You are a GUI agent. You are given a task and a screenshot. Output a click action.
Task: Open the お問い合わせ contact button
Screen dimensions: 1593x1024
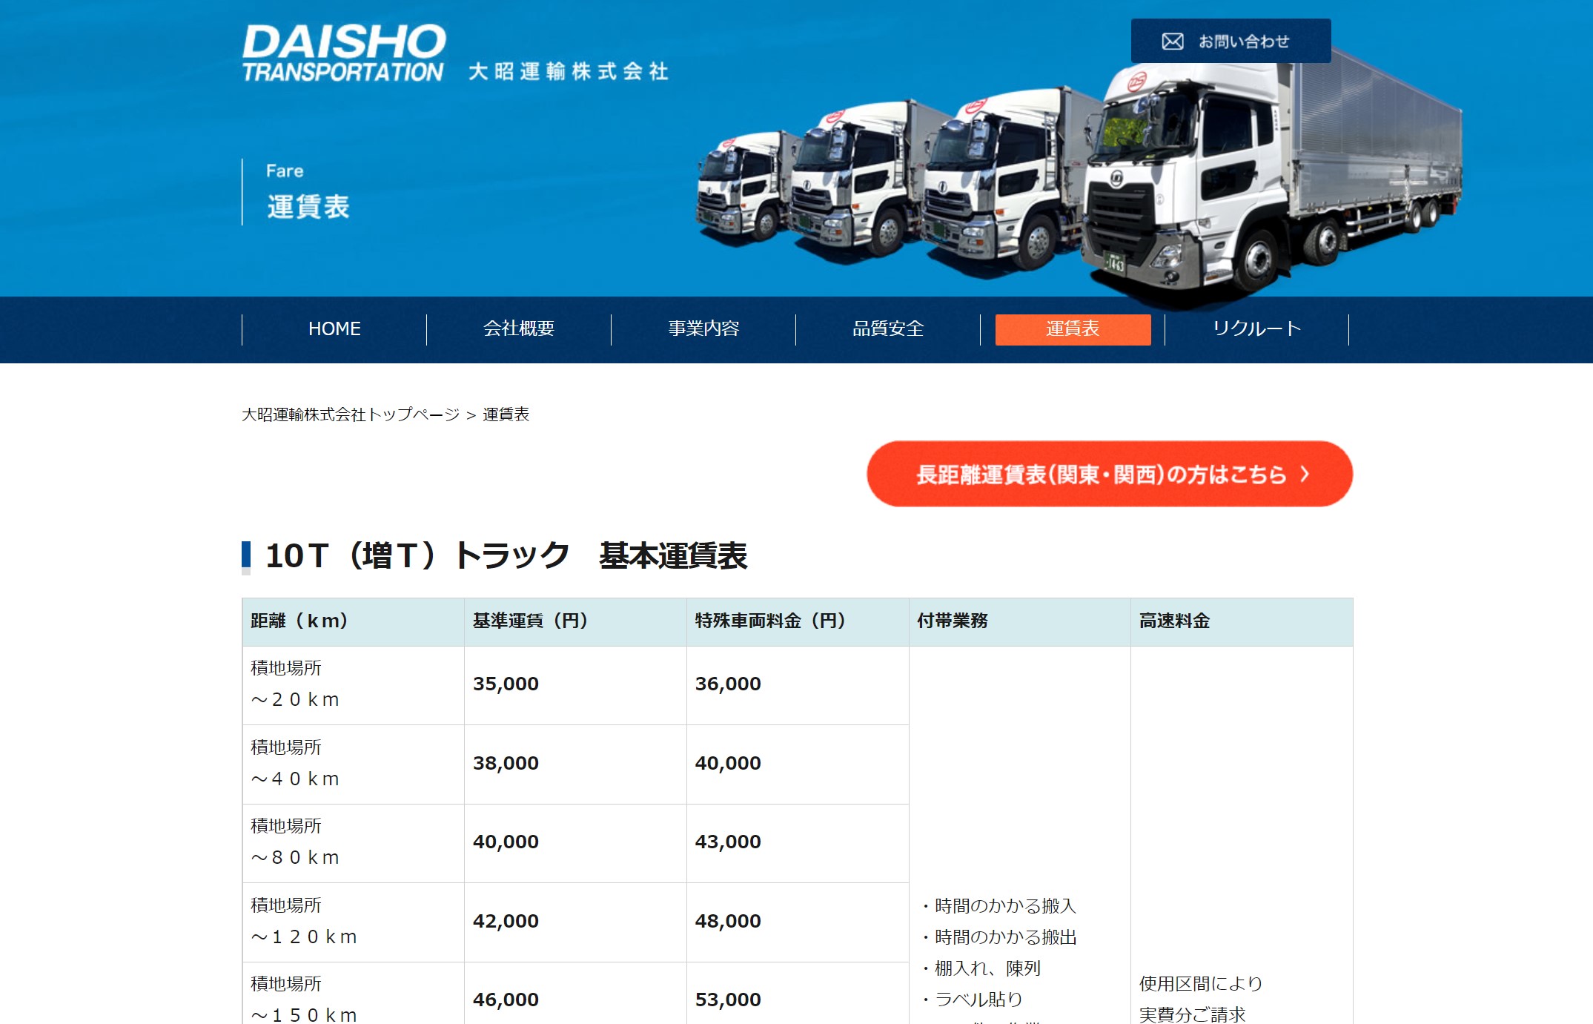[x=1231, y=41]
